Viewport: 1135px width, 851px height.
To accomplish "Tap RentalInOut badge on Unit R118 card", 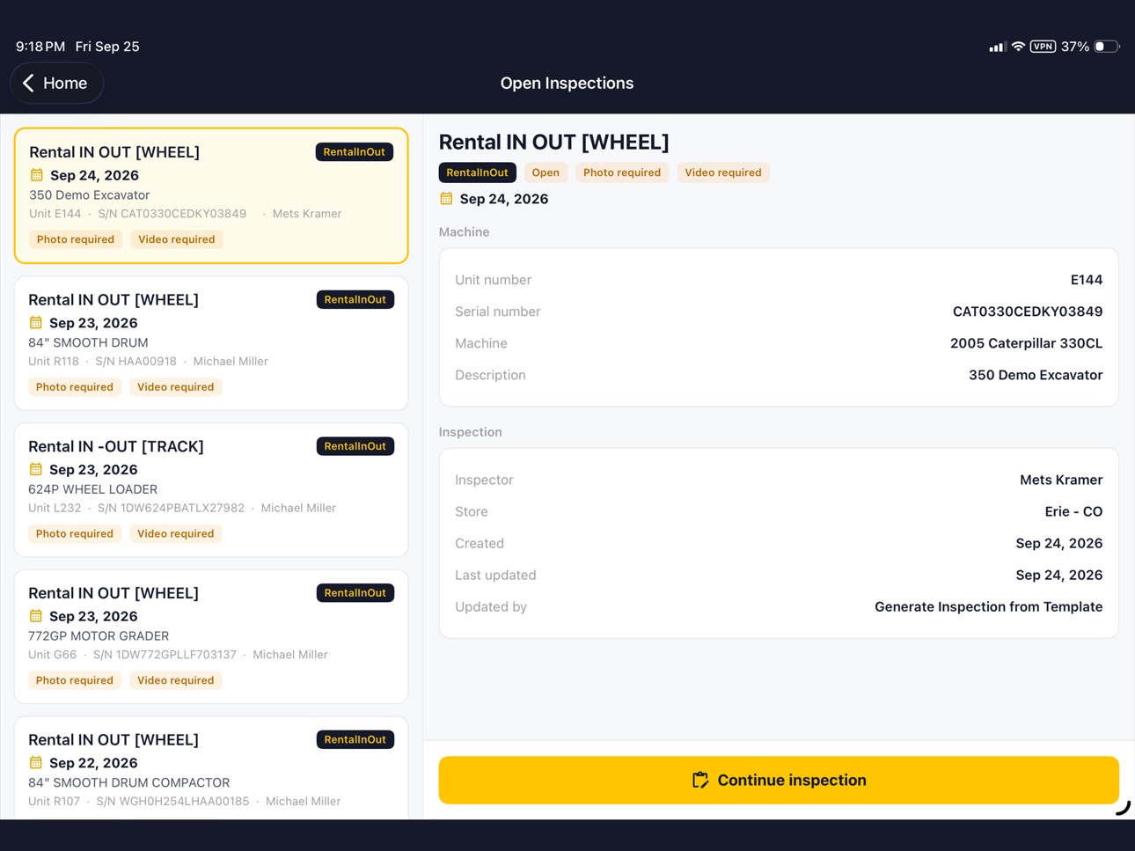I will [355, 299].
